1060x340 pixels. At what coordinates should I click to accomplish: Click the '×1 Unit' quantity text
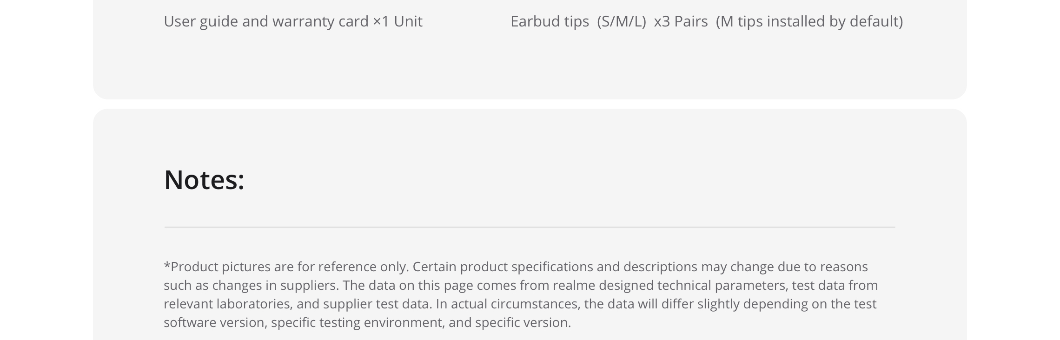click(x=398, y=21)
